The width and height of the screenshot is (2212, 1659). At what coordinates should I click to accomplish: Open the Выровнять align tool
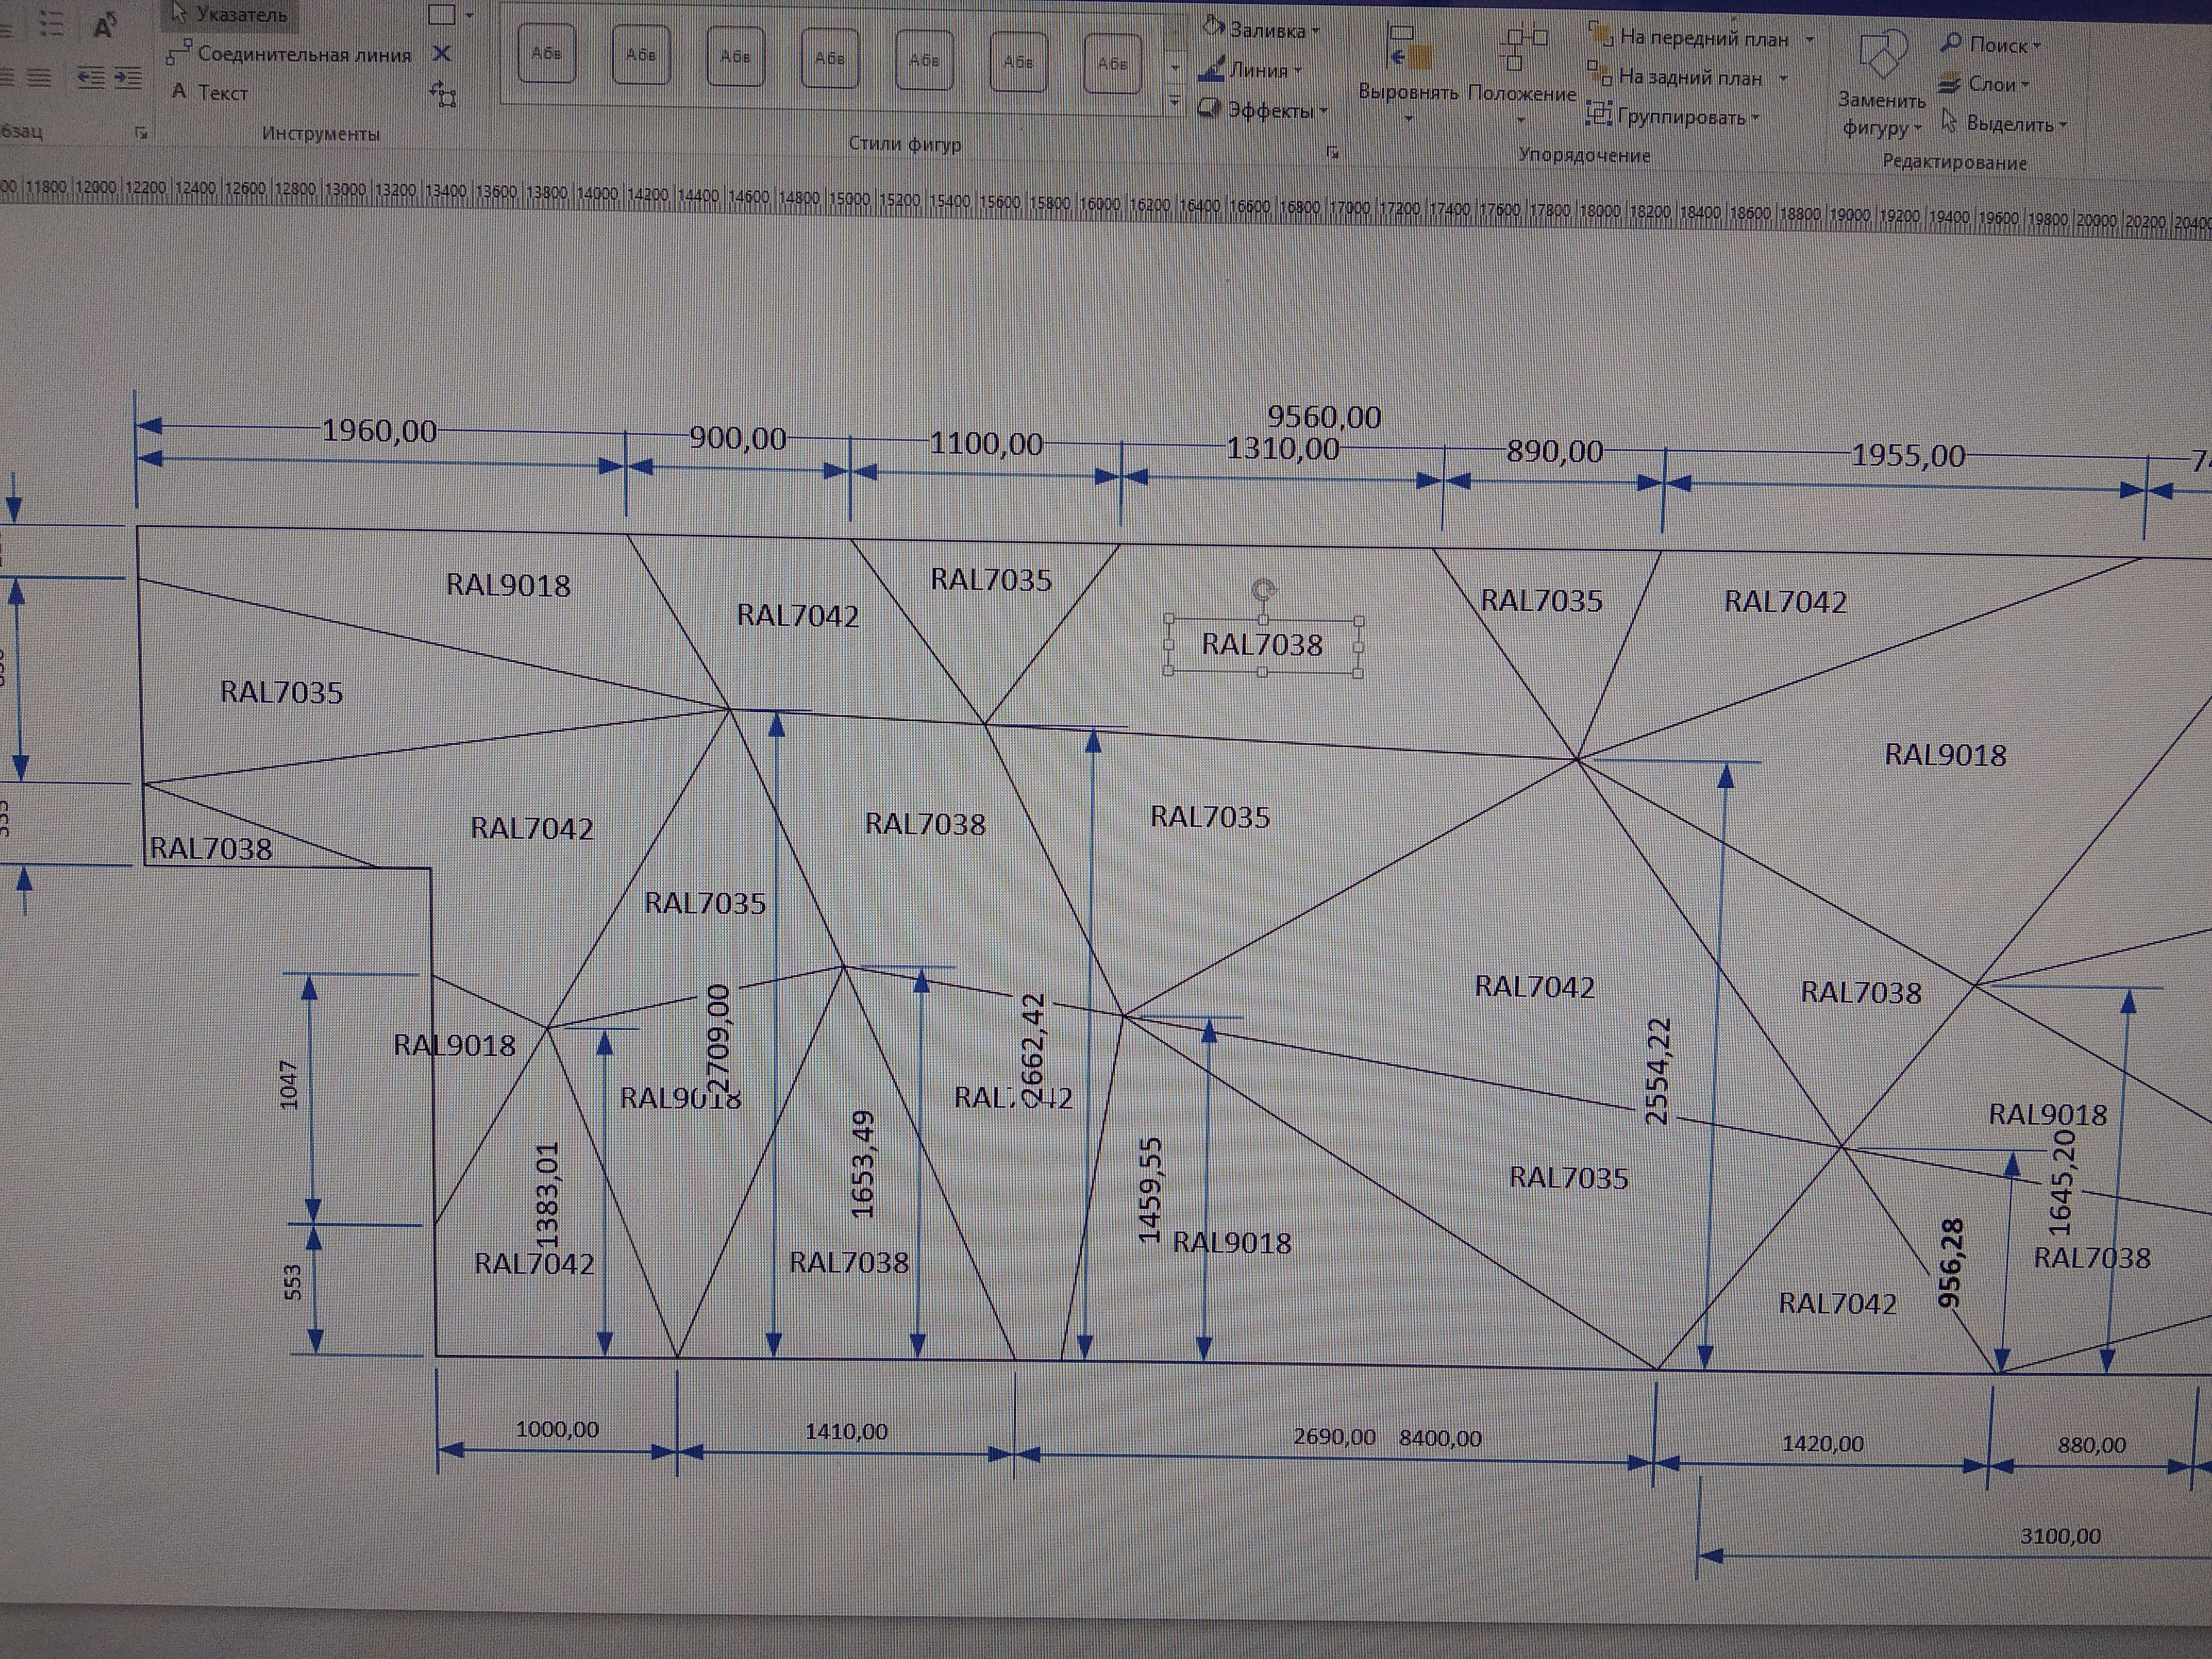[1408, 70]
